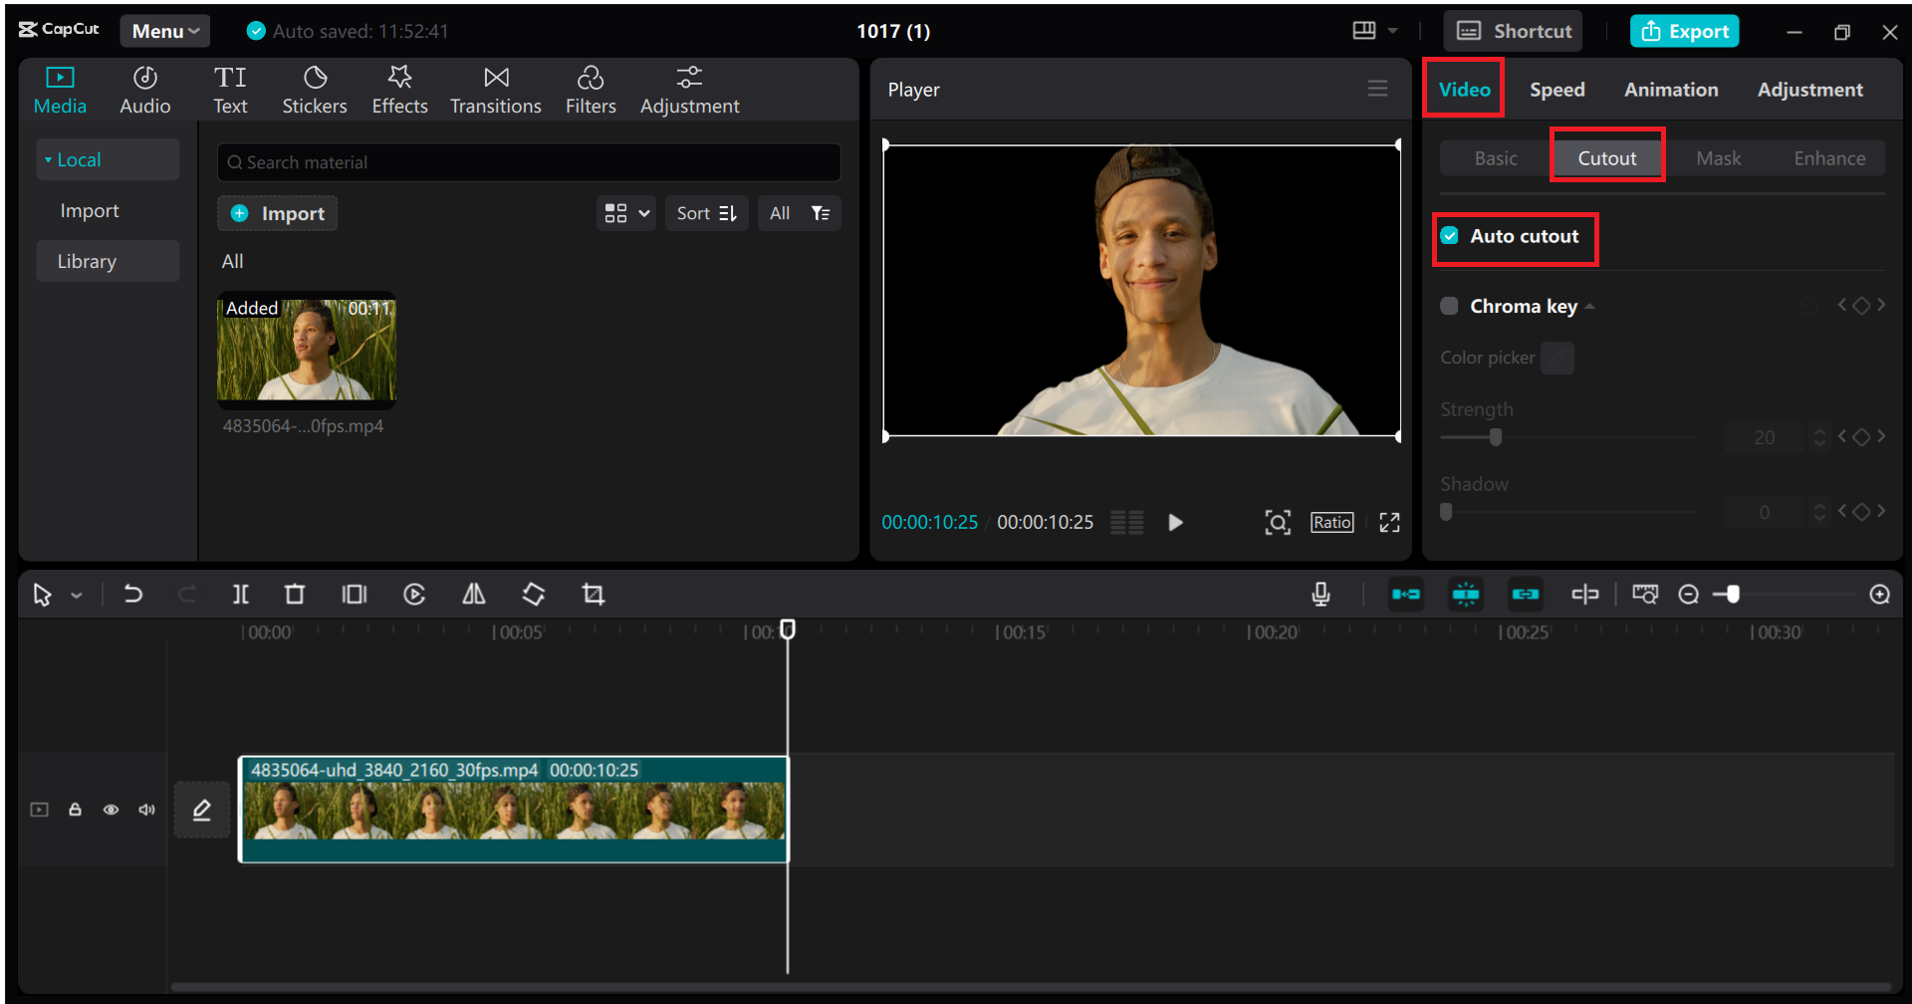Click the Search material field
The width and height of the screenshot is (1912, 1004).
529,162
